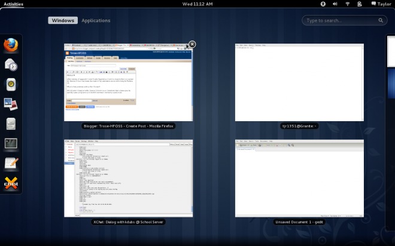The height and width of the screenshot is (246, 395).
Task: Open the Wi-Fi network menu
Action: [347, 4]
